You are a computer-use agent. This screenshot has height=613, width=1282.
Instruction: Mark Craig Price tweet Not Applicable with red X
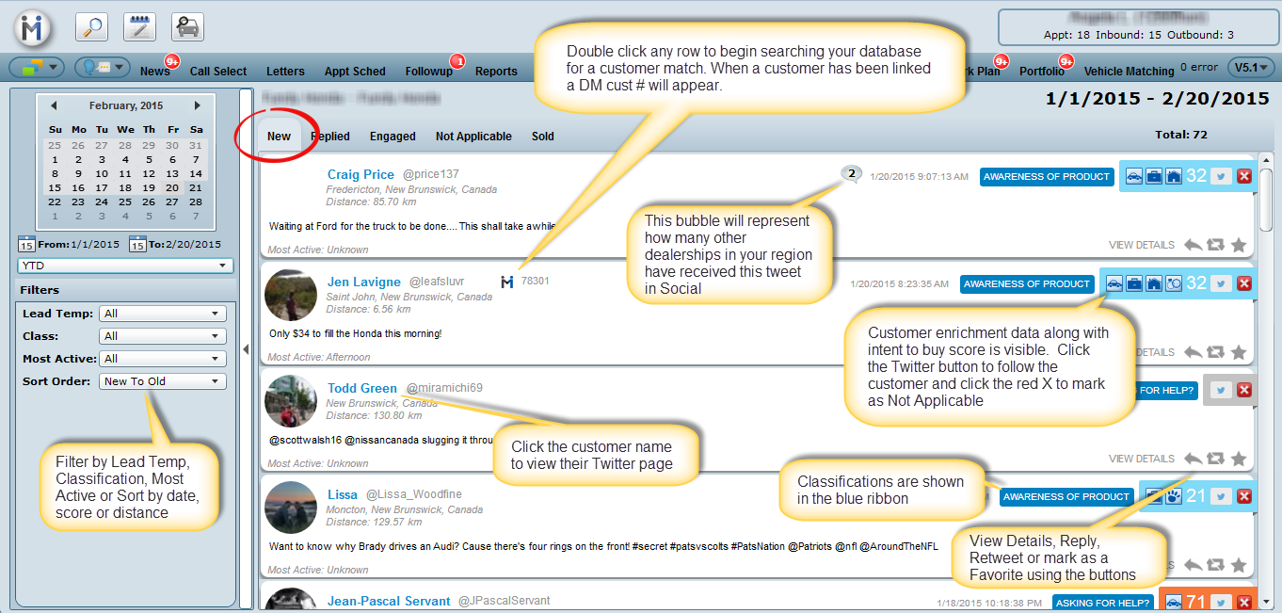tap(1244, 177)
